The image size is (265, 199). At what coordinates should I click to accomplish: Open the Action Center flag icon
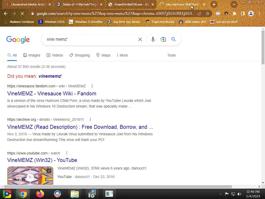[227, 194]
